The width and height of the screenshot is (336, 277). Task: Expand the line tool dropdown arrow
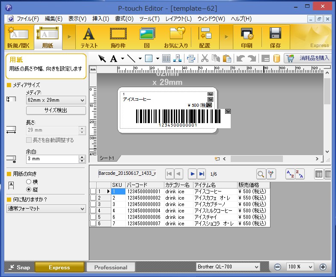[140, 58]
